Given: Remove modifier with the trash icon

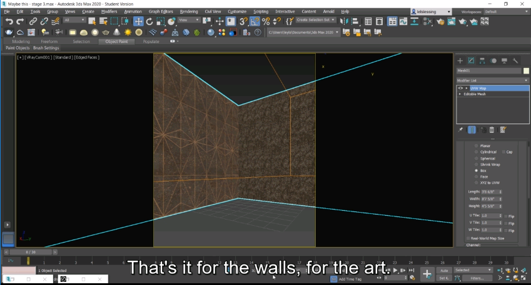Looking at the screenshot, I should (x=492, y=130).
